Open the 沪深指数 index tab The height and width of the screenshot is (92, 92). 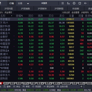[25, 9]
